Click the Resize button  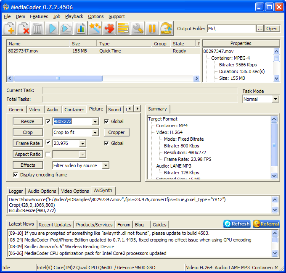[28, 121]
